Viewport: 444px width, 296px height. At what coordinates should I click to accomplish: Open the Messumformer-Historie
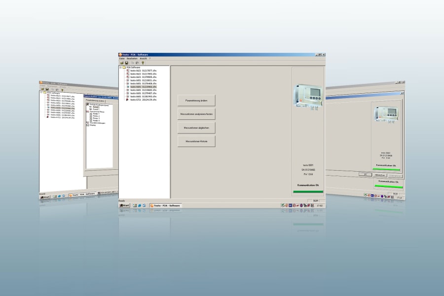(x=196, y=141)
